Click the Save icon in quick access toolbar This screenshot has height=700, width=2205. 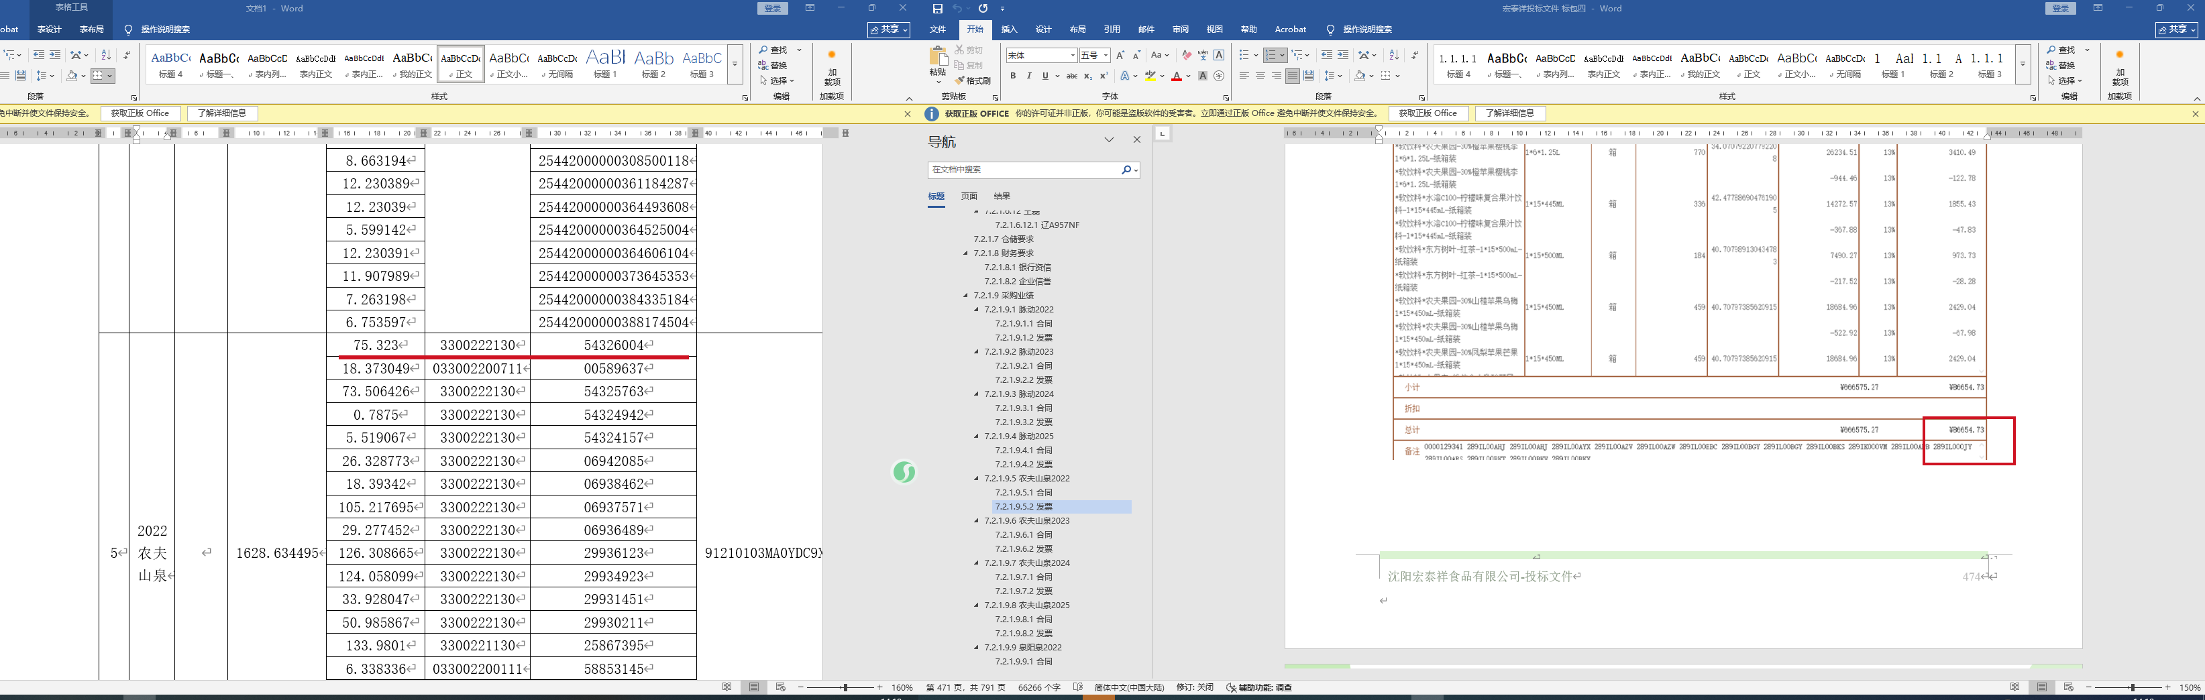click(937, 9)
